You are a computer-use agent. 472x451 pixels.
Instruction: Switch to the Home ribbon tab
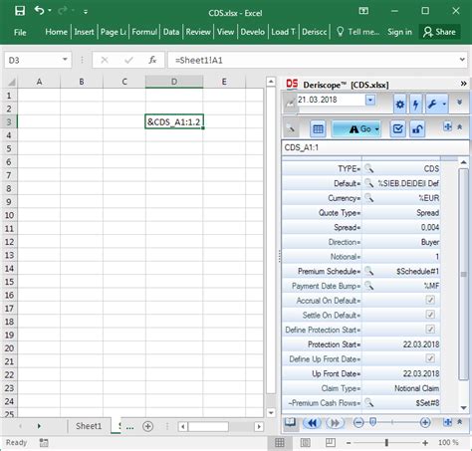tap(56, 32)
